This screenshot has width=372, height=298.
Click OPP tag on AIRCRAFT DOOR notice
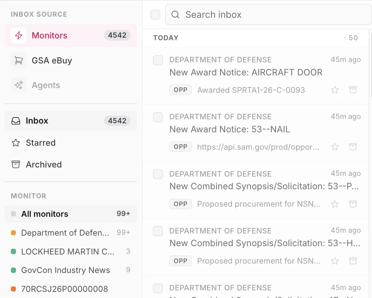pyautogui.click(x=181, y=90)
